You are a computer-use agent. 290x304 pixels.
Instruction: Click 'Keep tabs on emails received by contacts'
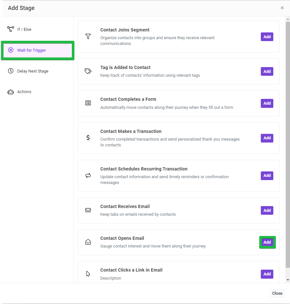pos(138,214)
